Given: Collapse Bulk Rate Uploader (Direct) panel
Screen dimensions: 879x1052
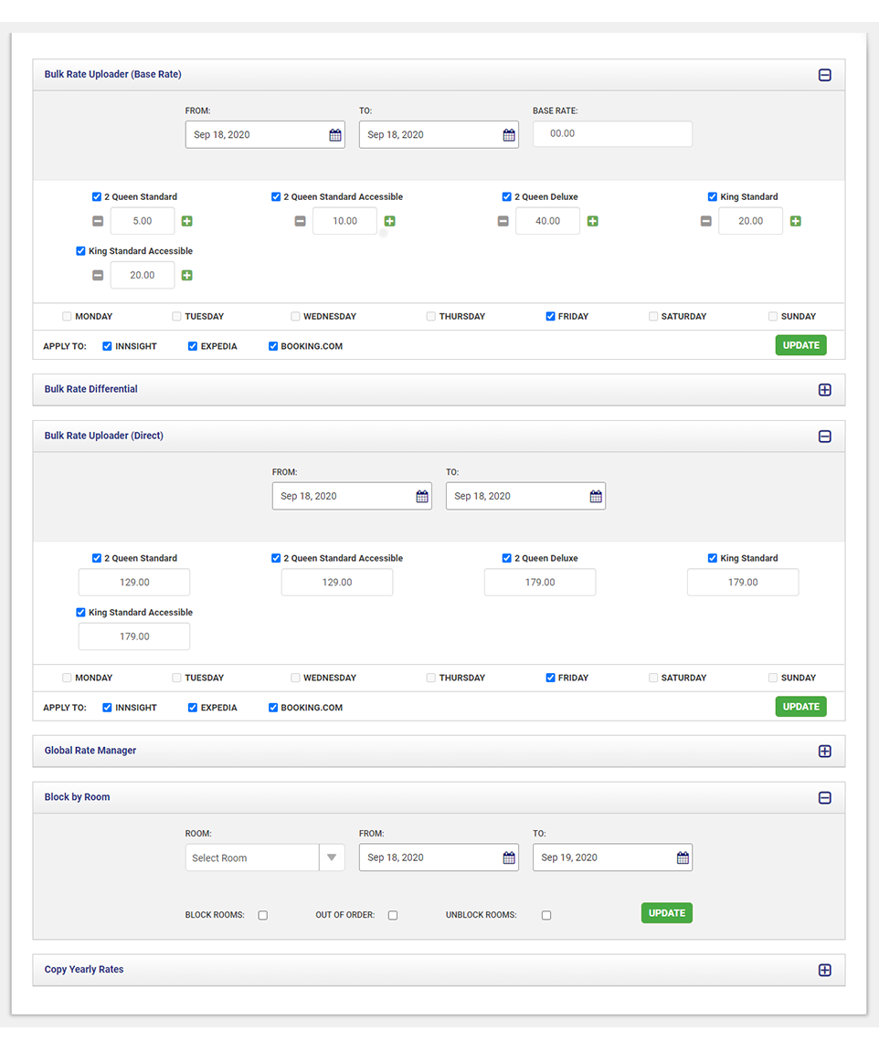Looking at the screenshot, I should click(825, 437).
